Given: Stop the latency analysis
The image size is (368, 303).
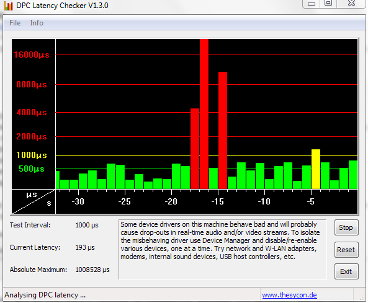Looking at the screenshot, I should click(x=346, y=227).
